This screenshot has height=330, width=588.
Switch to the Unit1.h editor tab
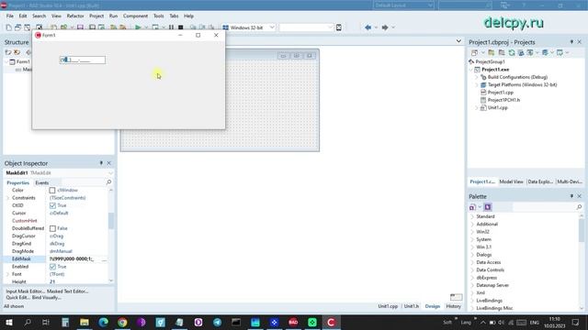412,306
